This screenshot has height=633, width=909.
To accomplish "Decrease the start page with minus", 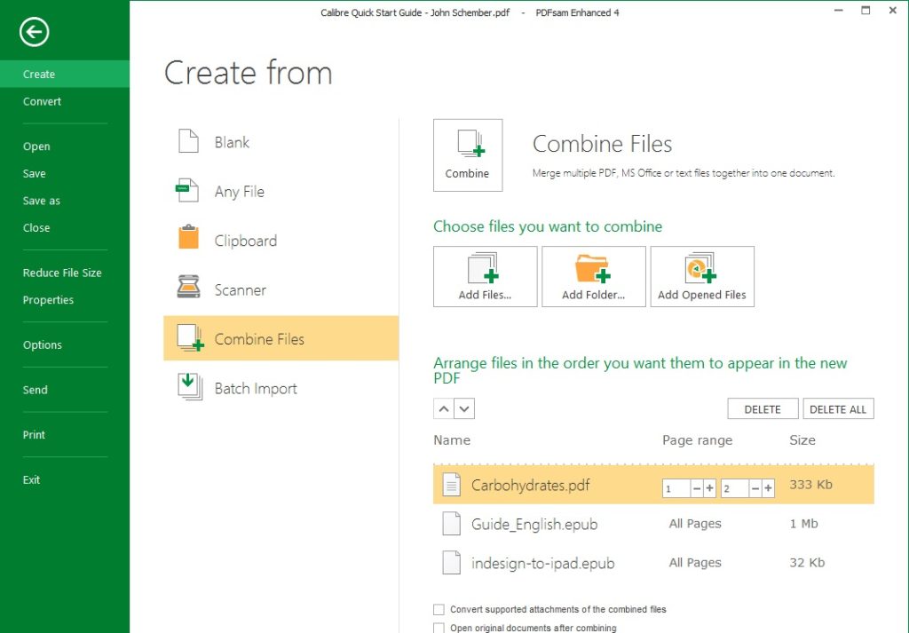I will [696, 488].
